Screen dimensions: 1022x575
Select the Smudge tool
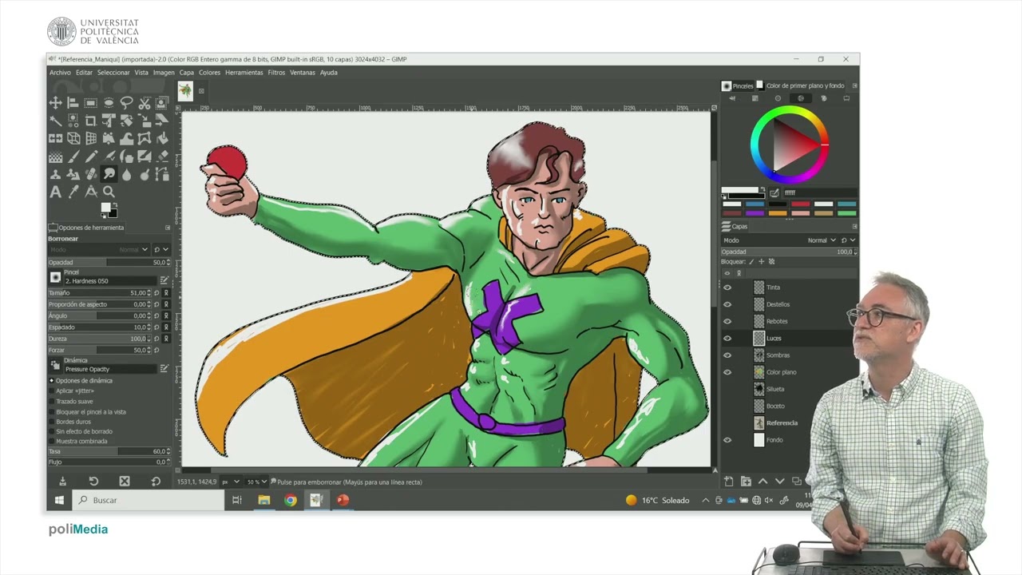[x=109, y=174]
